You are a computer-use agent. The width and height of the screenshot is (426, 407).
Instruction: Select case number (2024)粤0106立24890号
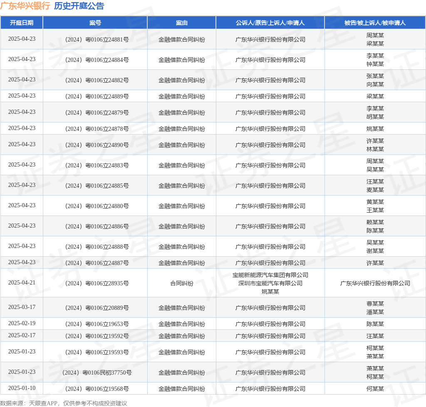coord(95,145)
